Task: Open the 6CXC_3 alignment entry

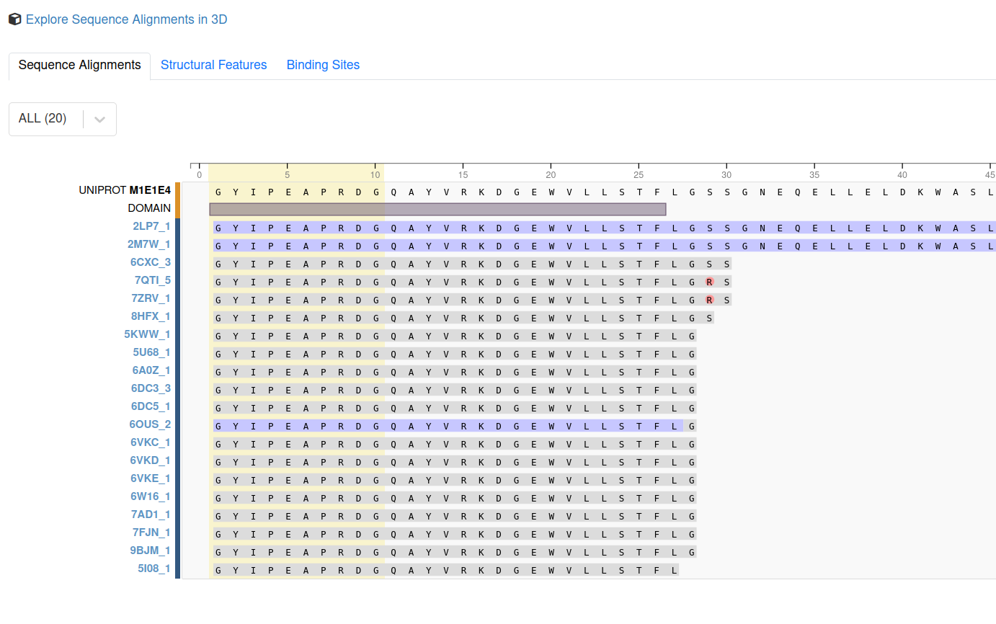Action: pos(150,262)
